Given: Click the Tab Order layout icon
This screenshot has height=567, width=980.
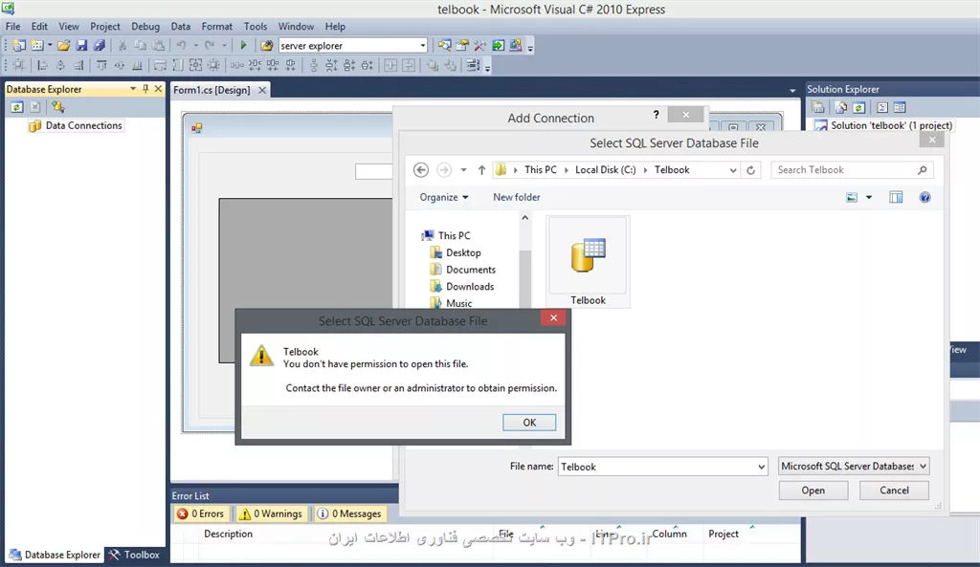Looking at the screenshot, I should click(x=473, y=66).
